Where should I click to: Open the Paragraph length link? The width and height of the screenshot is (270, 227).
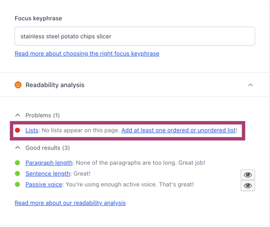pyautogui.click(x=49, y=163)
